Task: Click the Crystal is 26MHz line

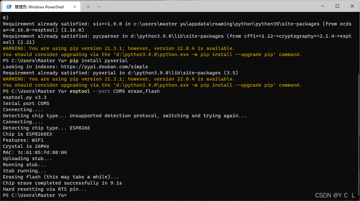Action: click(x=26, y=146)
